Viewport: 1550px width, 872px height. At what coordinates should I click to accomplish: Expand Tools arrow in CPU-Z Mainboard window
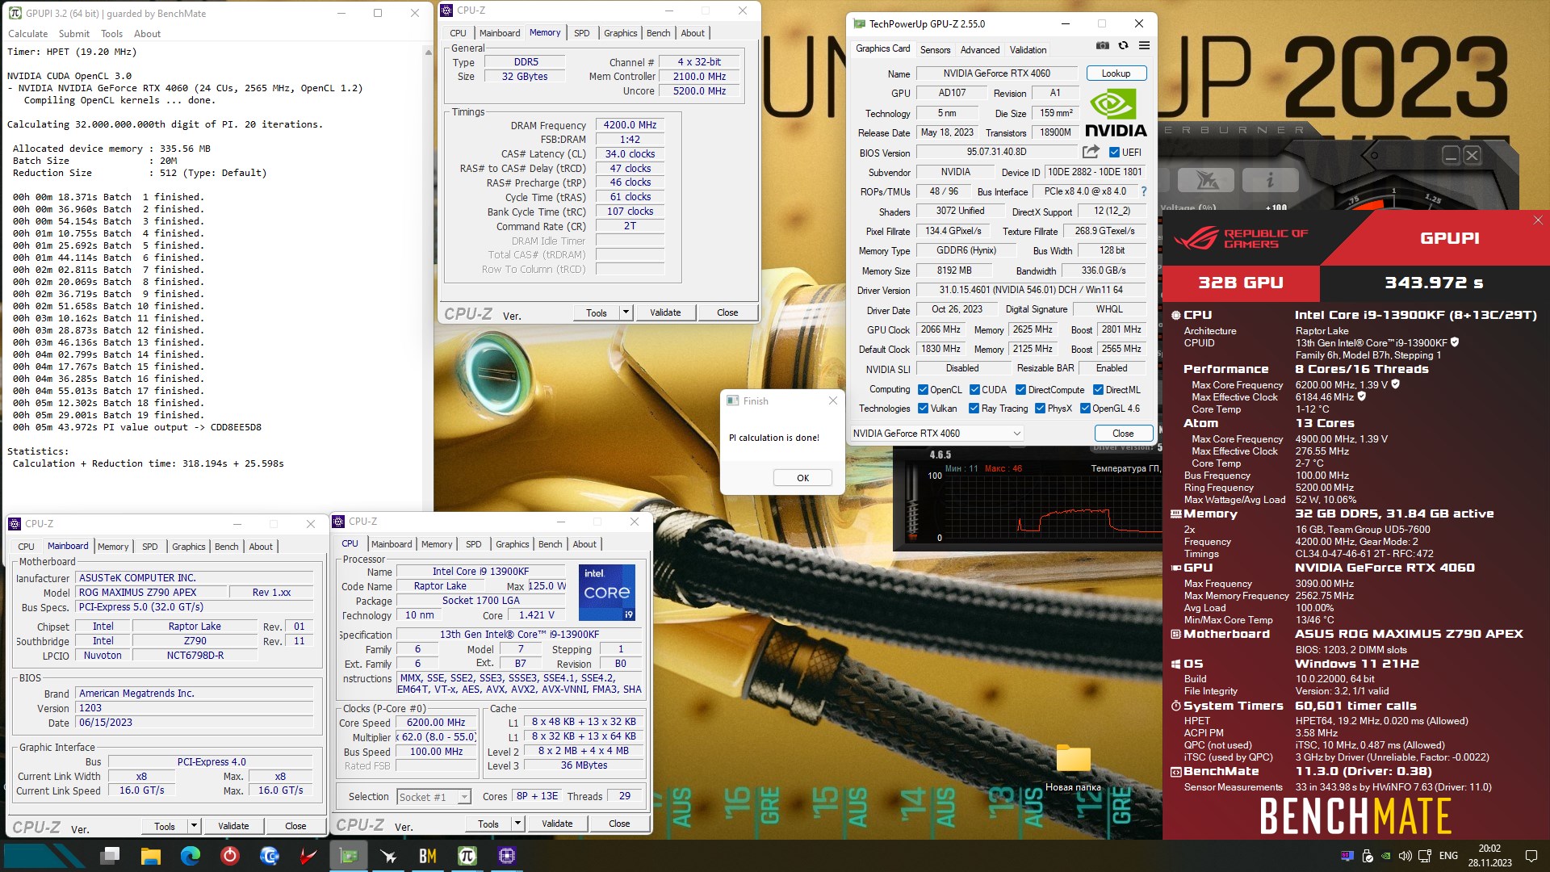pyautogui.click(x=194, y=826)
